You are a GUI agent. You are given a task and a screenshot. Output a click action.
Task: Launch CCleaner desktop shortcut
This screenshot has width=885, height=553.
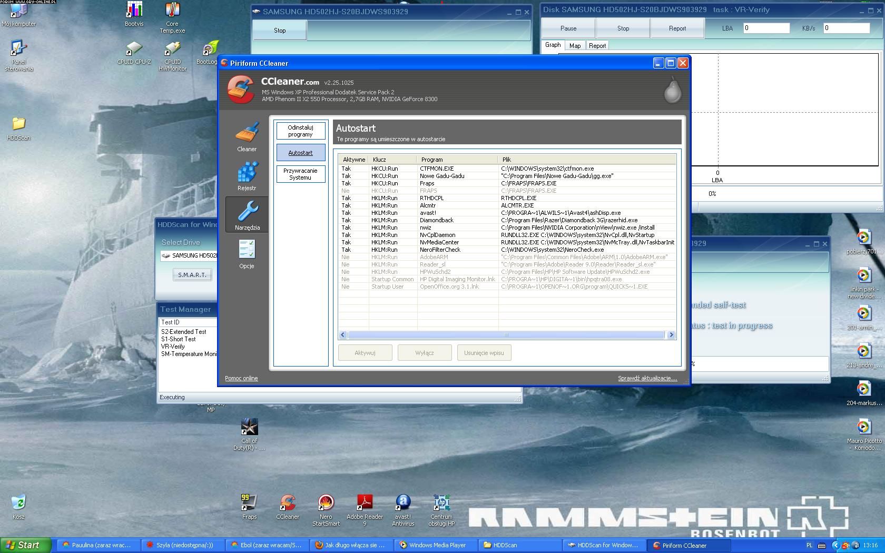point(288,507)
